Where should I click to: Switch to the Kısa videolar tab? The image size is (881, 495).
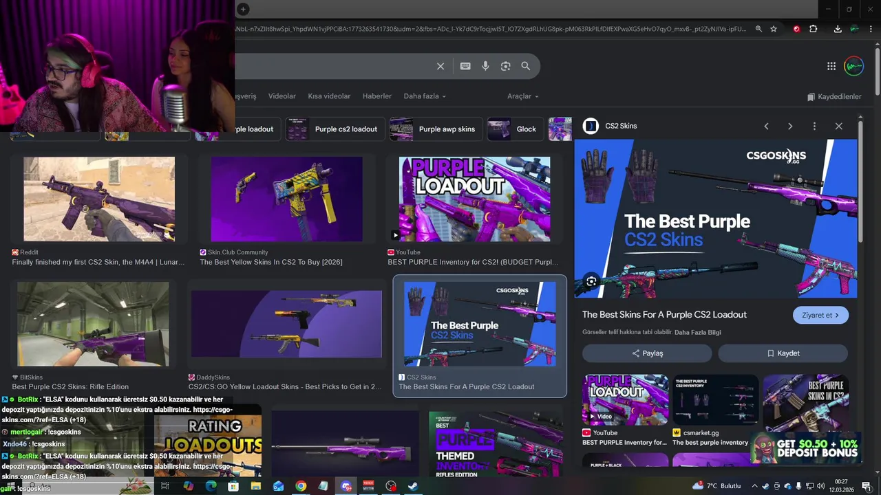point(329,96)
